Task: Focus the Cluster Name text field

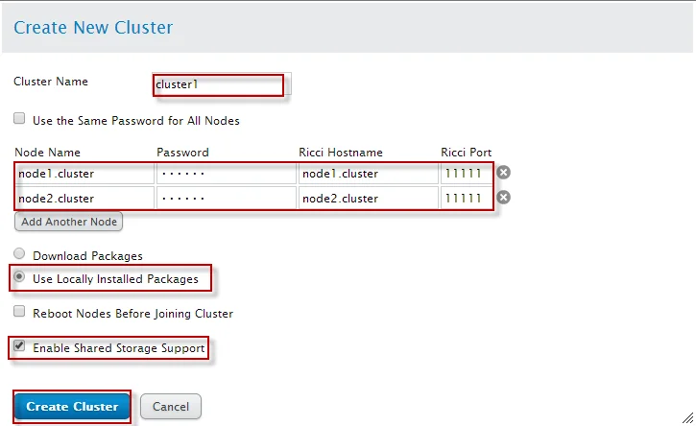Action: click(220, 84)
